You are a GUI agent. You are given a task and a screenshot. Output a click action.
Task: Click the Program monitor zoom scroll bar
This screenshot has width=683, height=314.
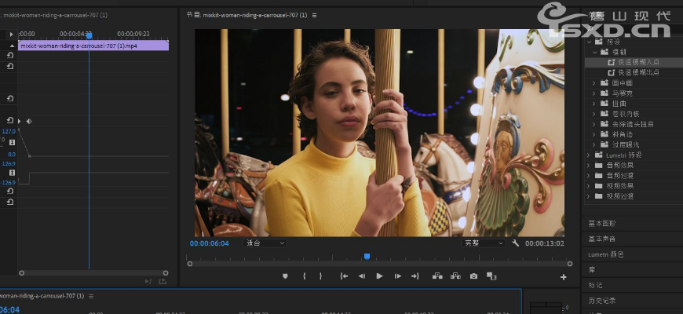coord(379,264)
